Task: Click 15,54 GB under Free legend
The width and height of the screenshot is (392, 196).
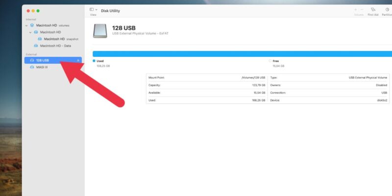Action: pyautogui.click(x=278, y=66)
